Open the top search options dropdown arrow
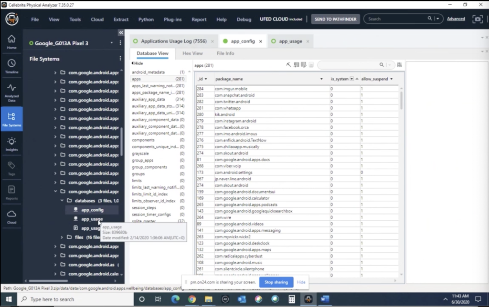489x307 pixels. coord(438,19)
